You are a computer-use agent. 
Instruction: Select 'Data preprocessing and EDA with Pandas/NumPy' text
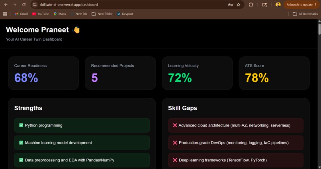click(x=70, y=160)
